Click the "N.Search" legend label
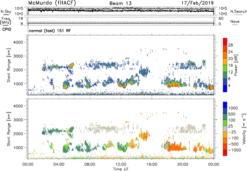The height and width of the screenshot is (171, 247). point(238,11)
